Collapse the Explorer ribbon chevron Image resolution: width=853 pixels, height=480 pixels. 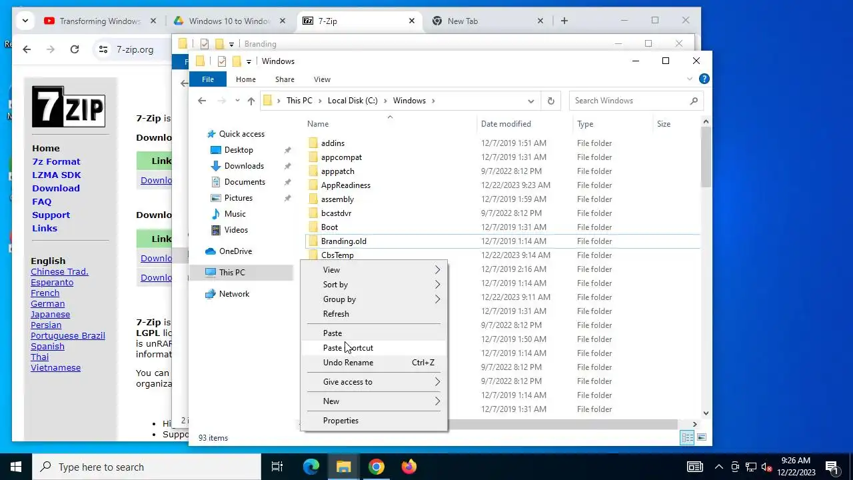click(x=690, y=79)
